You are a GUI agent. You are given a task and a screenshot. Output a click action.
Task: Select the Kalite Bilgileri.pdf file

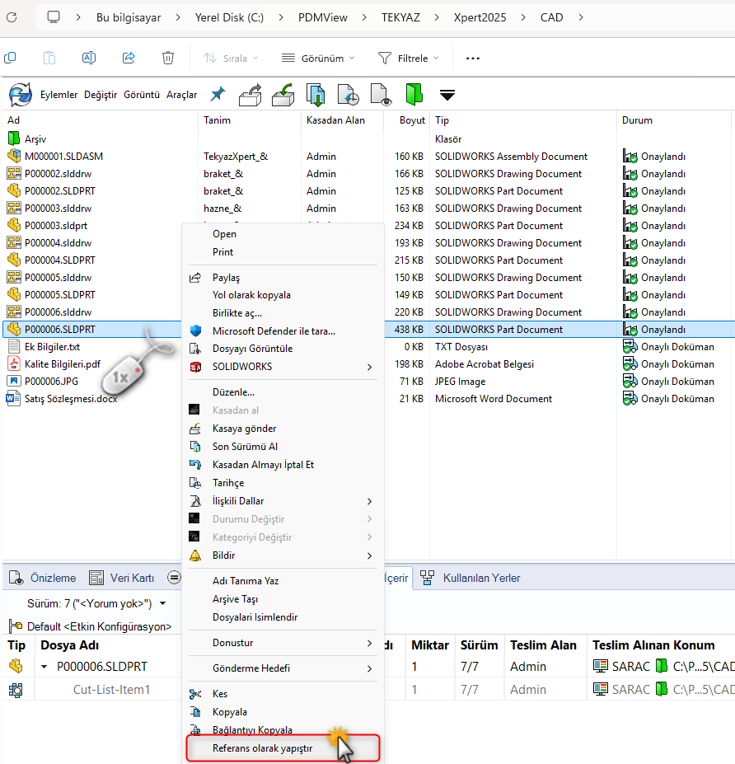click(x=62, y=364)
